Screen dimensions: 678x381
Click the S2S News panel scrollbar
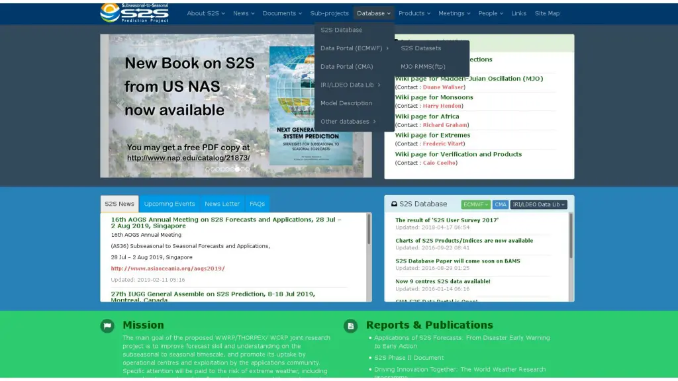pyautogui.click(x=369, y=229)
